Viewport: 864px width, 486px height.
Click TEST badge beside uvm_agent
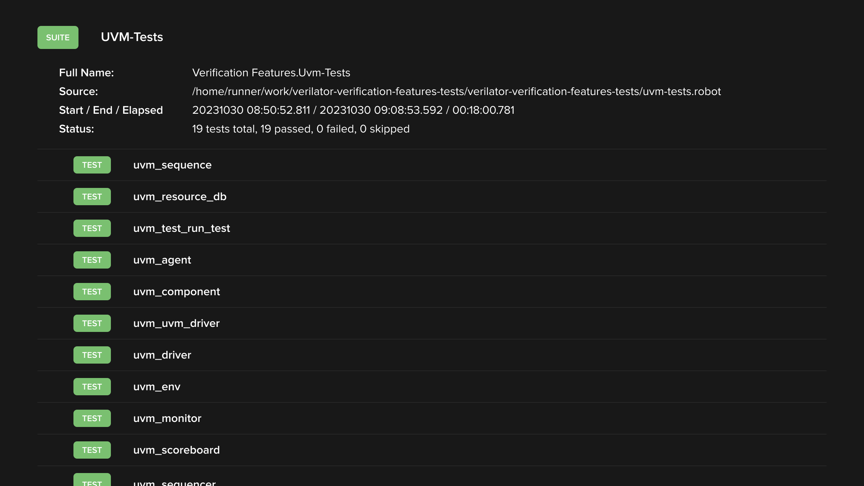pyautogui.click(x=92, y=260)
